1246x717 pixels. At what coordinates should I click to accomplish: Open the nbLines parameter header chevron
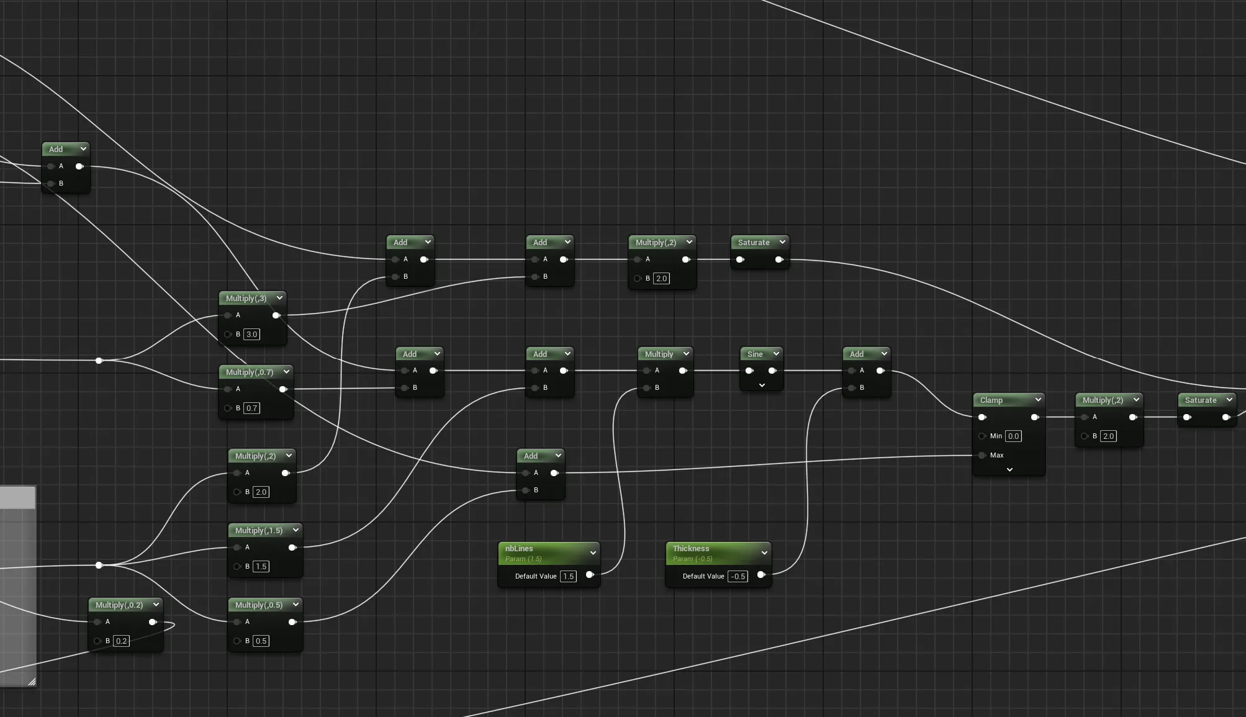click(x=593, y=552)
